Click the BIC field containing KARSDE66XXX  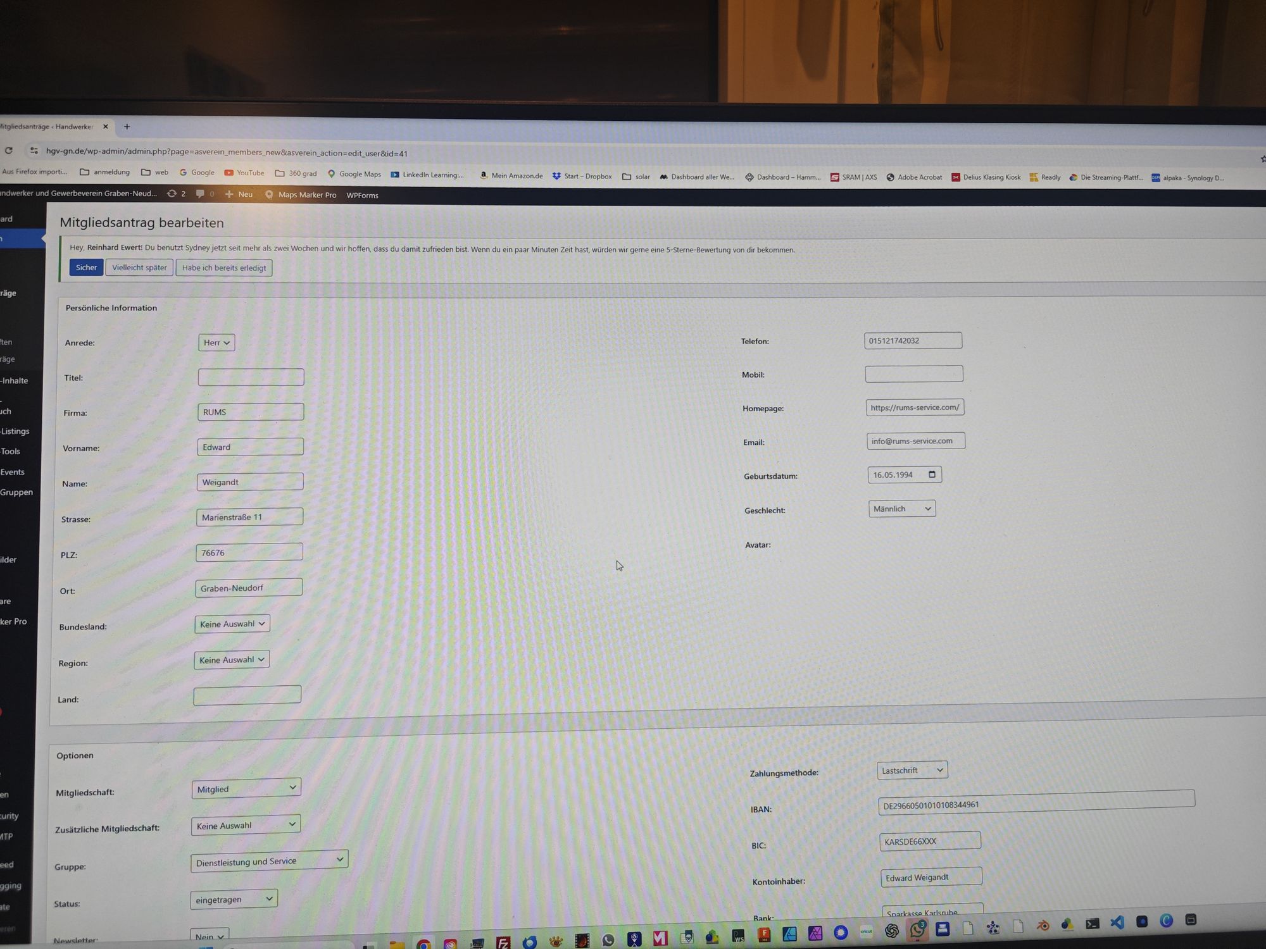(930, 841)
